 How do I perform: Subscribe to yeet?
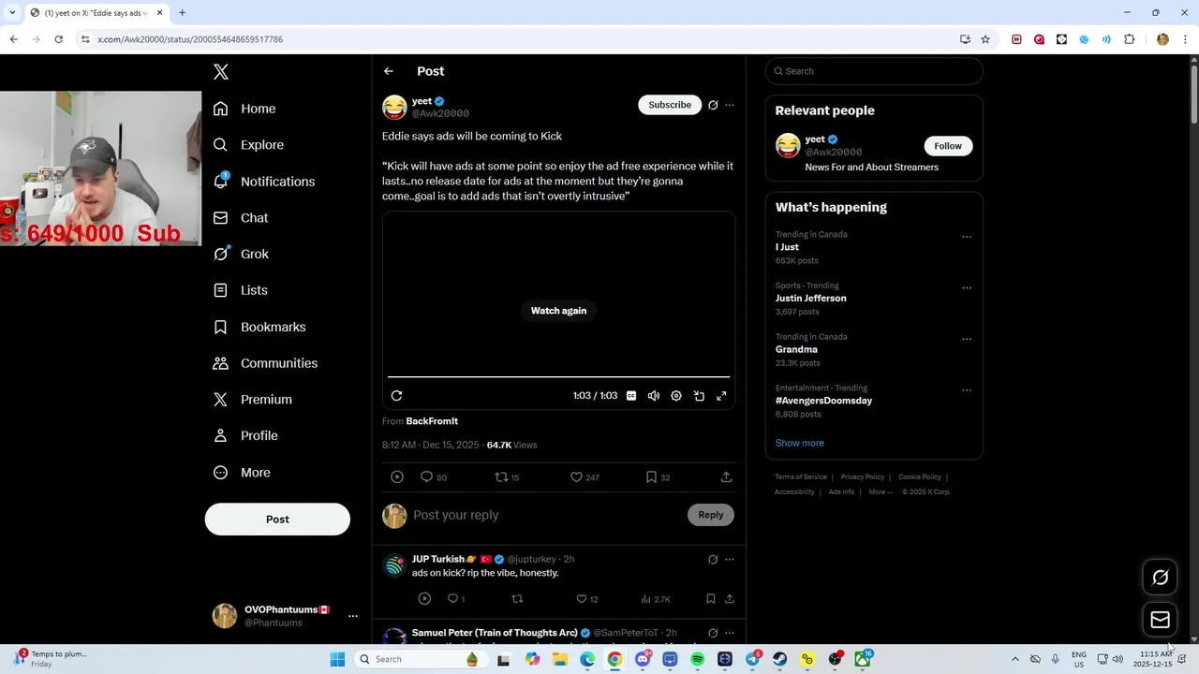click(x=670, y=105)
